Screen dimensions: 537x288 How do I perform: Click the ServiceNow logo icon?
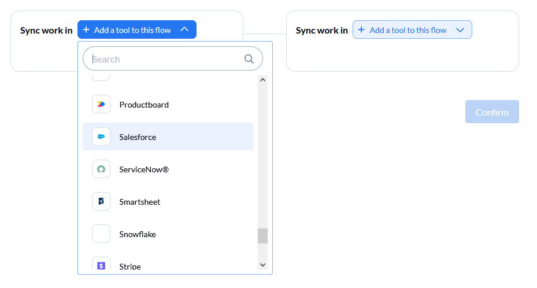point(101,169)
